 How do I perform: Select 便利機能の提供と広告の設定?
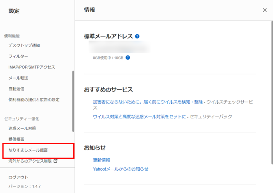(34, 100)
